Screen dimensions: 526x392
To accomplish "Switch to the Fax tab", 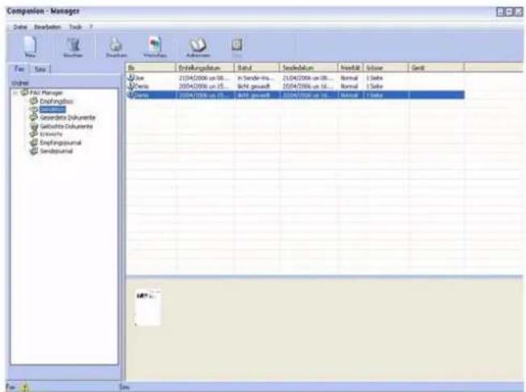I will (19, 68).
